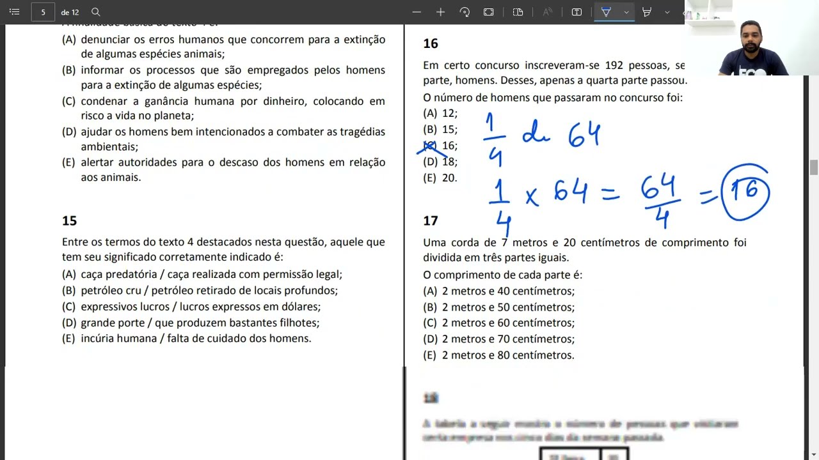This screenshot has width=819, height=460.
Task: Expand the Draw pen options dropdown
Action: click(626, 12)
